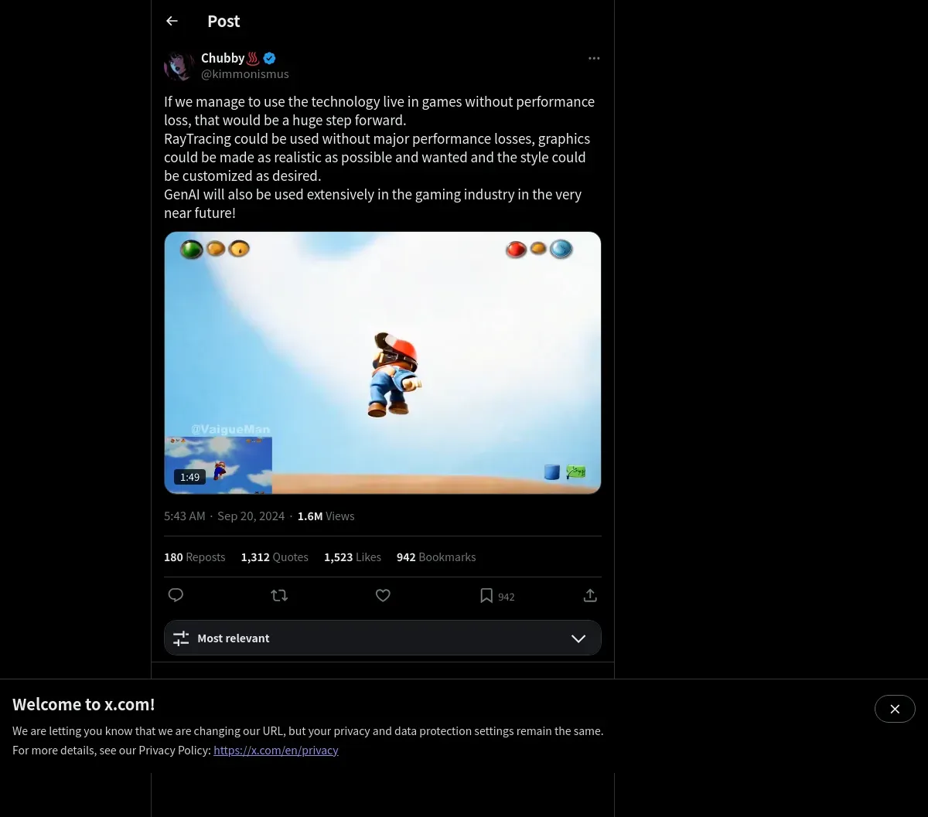Click the post timestamp 5:43 AM Sep 20, 2024
Image resolution: width=928 pixels, height=817 pixels.
(x=224, y=516)
